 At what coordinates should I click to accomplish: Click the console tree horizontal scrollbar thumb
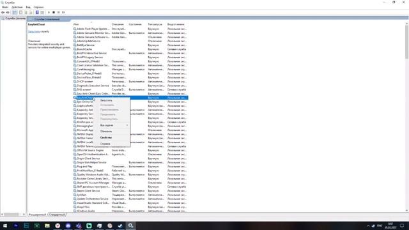tap(11, 215)
